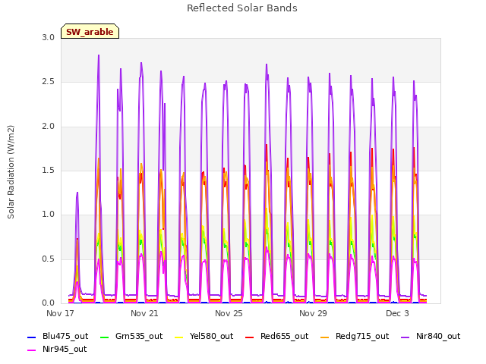The width and height of the screenshot is (486, 364).
Task: Click the Nov 17 x-axis tick label
Action: (x=60, y=313)
